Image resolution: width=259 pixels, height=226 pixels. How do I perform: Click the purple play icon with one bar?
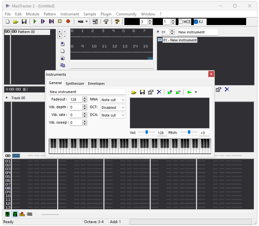coord(43,22)
